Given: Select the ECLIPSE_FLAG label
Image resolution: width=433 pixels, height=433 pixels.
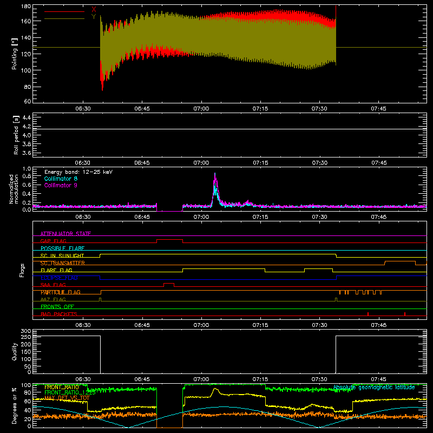Looking at the screenshot, I should [59, 278].
